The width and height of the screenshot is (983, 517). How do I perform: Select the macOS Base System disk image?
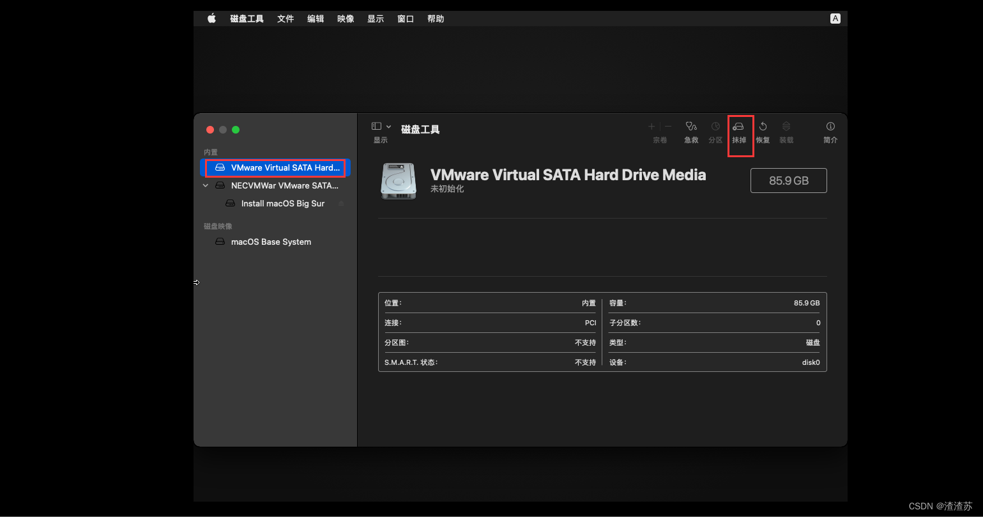pyautogui.click(x=275, y=242)
